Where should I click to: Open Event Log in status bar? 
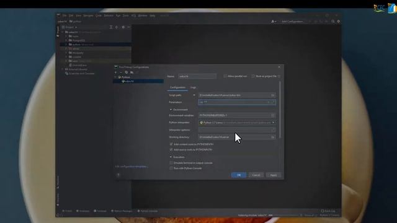tap(328, 211)
